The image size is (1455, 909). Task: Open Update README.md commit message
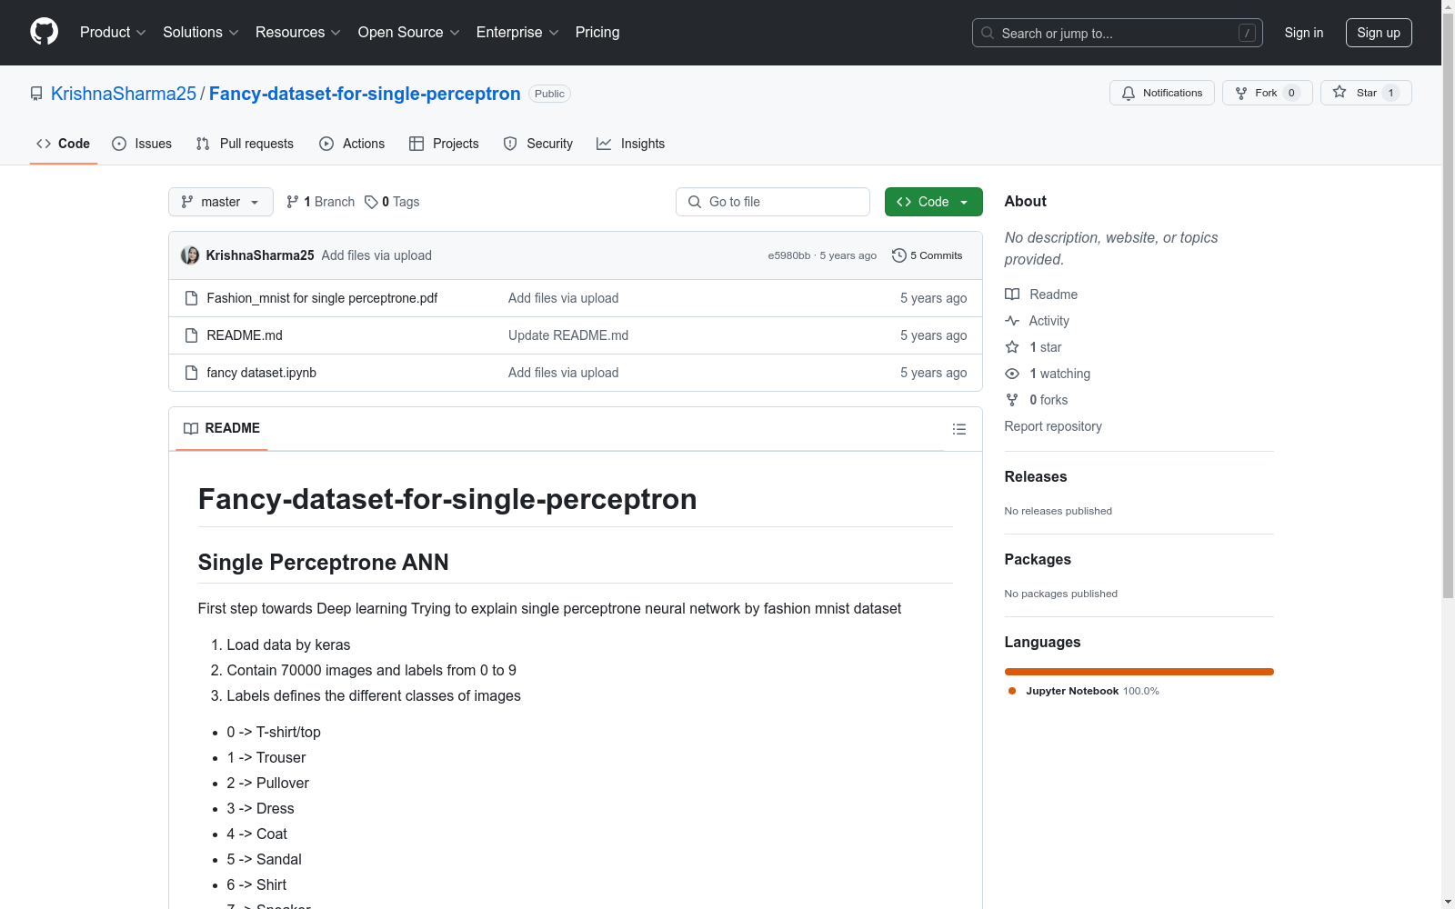click(568, 335)
